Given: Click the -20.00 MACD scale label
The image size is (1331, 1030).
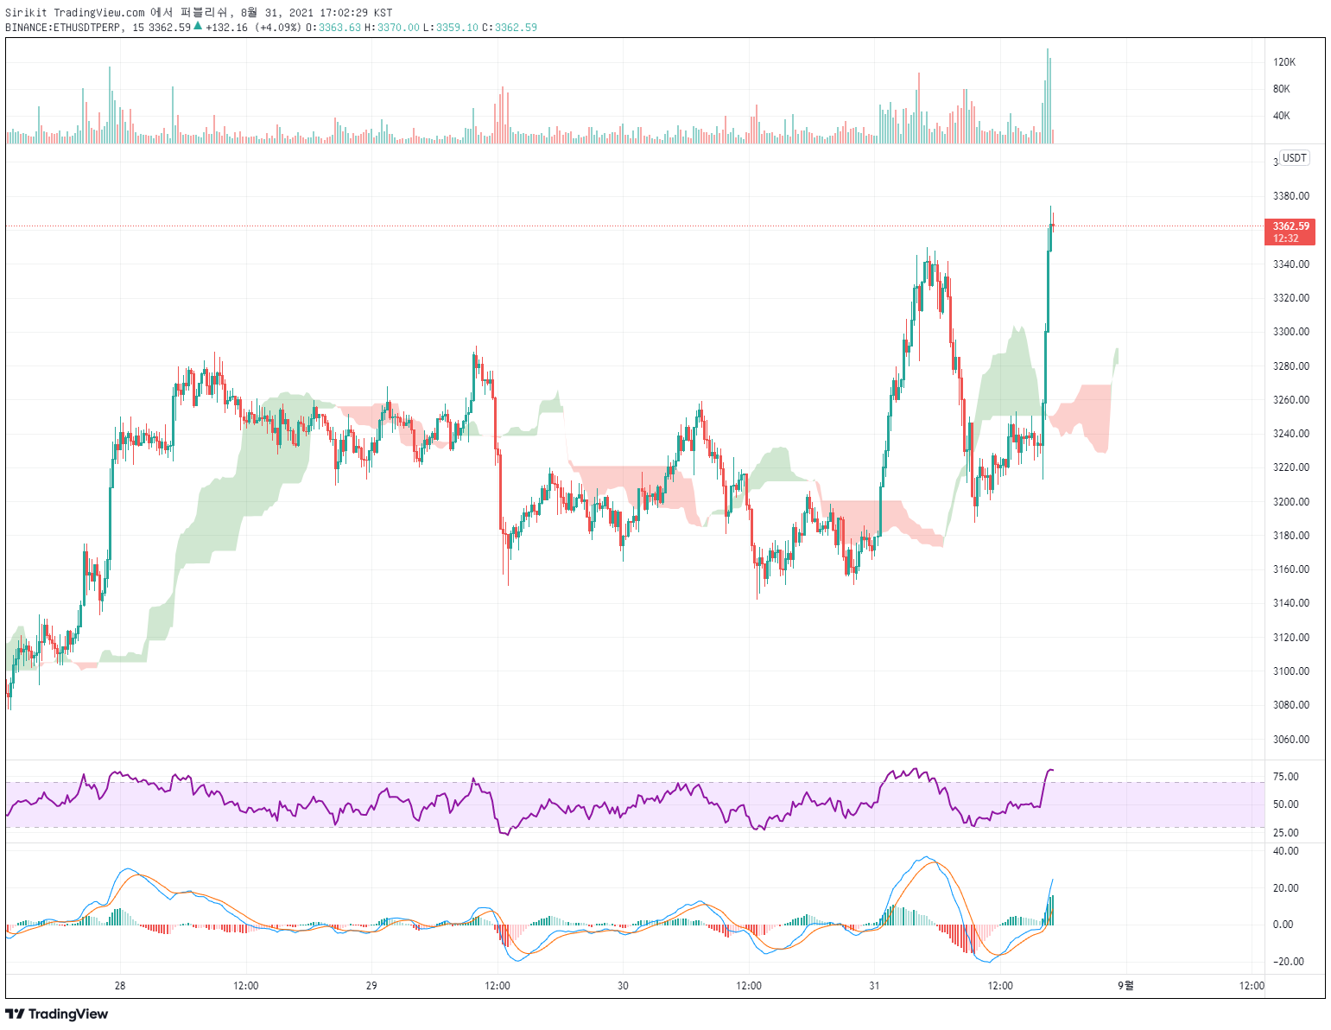Looking at the screenshot, I should [x=1289, y=962].
